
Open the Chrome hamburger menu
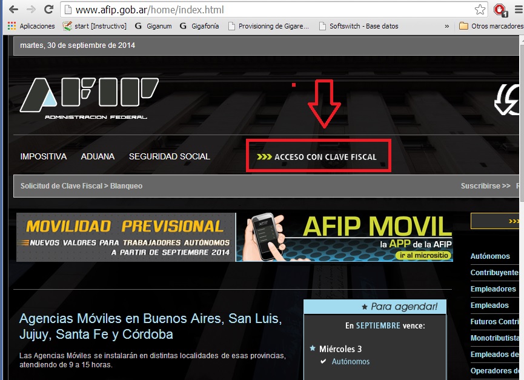tap(518, 10)
